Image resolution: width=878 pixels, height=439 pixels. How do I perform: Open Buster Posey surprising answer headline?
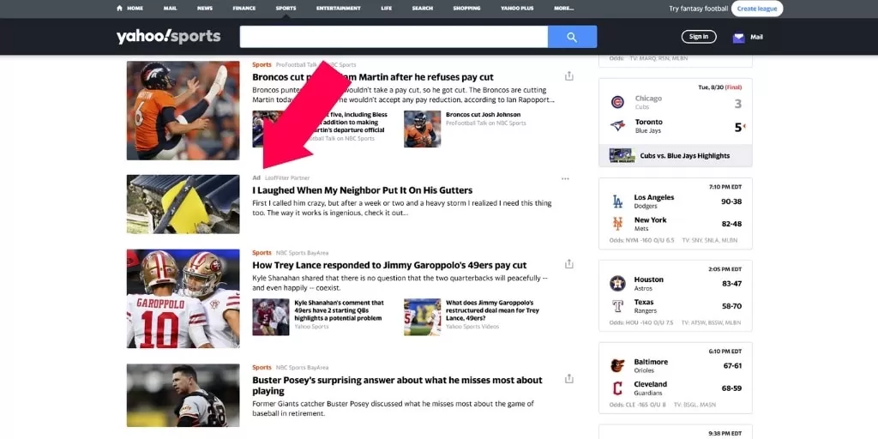(398, 385)
